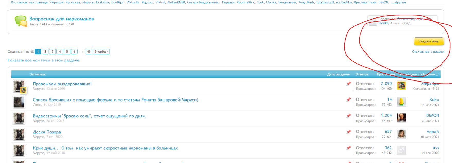Click the forum speech bubble icon
The image size is (452, 163).
(x=21, y=21)
